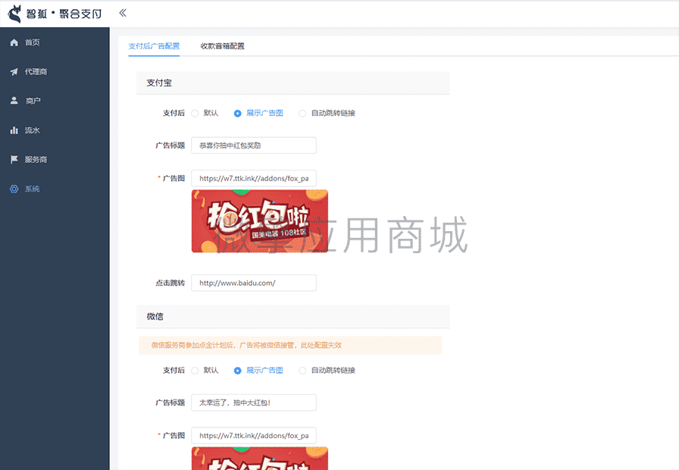Click the home icon beside 首页
Image resolution: width=679 pixels, height=470 pixels.
click(14, 42)
